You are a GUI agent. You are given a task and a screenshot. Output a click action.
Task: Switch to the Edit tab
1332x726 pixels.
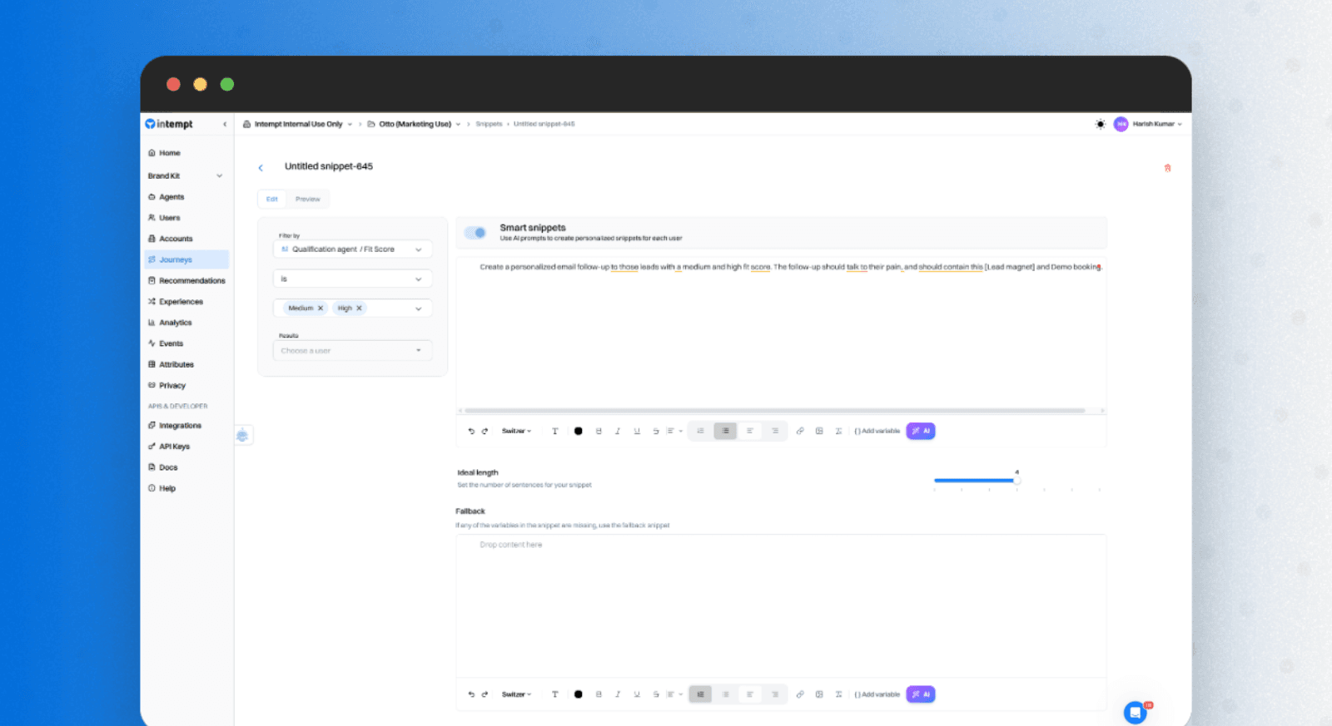pos(272,200)
